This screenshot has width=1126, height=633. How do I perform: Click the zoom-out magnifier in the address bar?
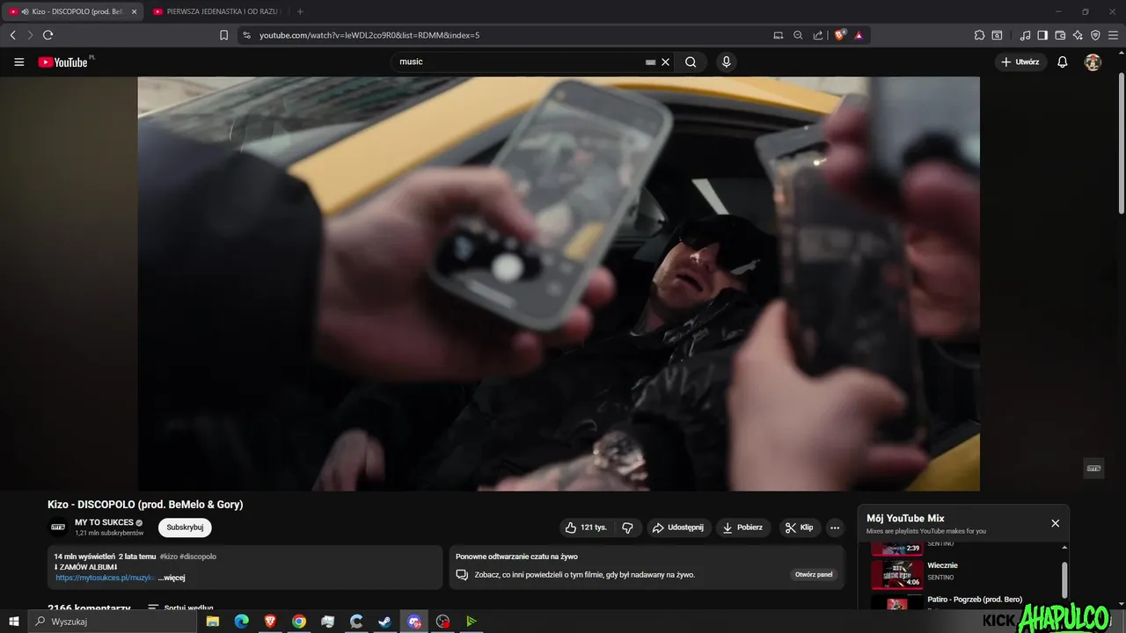[x=798, y=35]
